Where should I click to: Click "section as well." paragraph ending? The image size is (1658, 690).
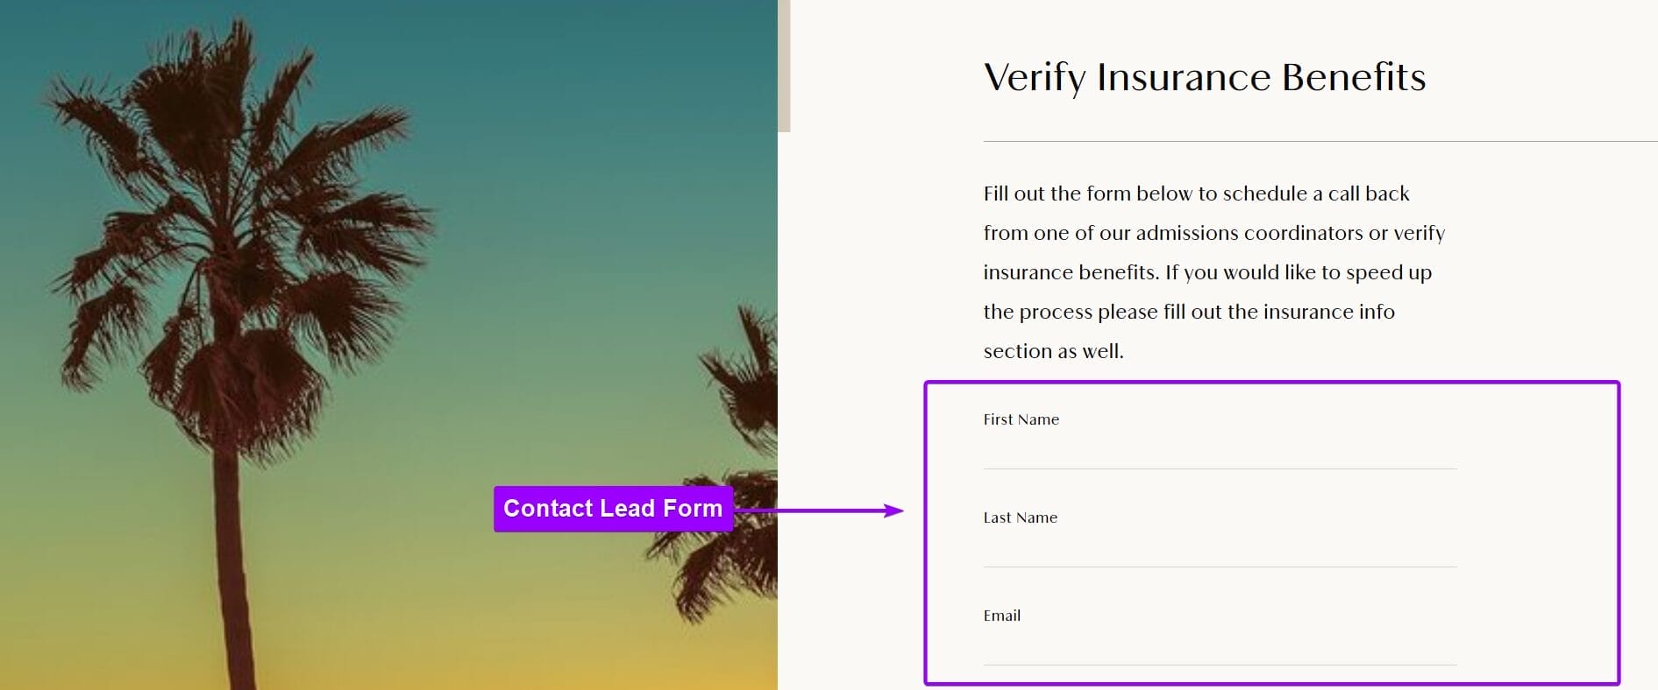click(x=1053, y=351)
